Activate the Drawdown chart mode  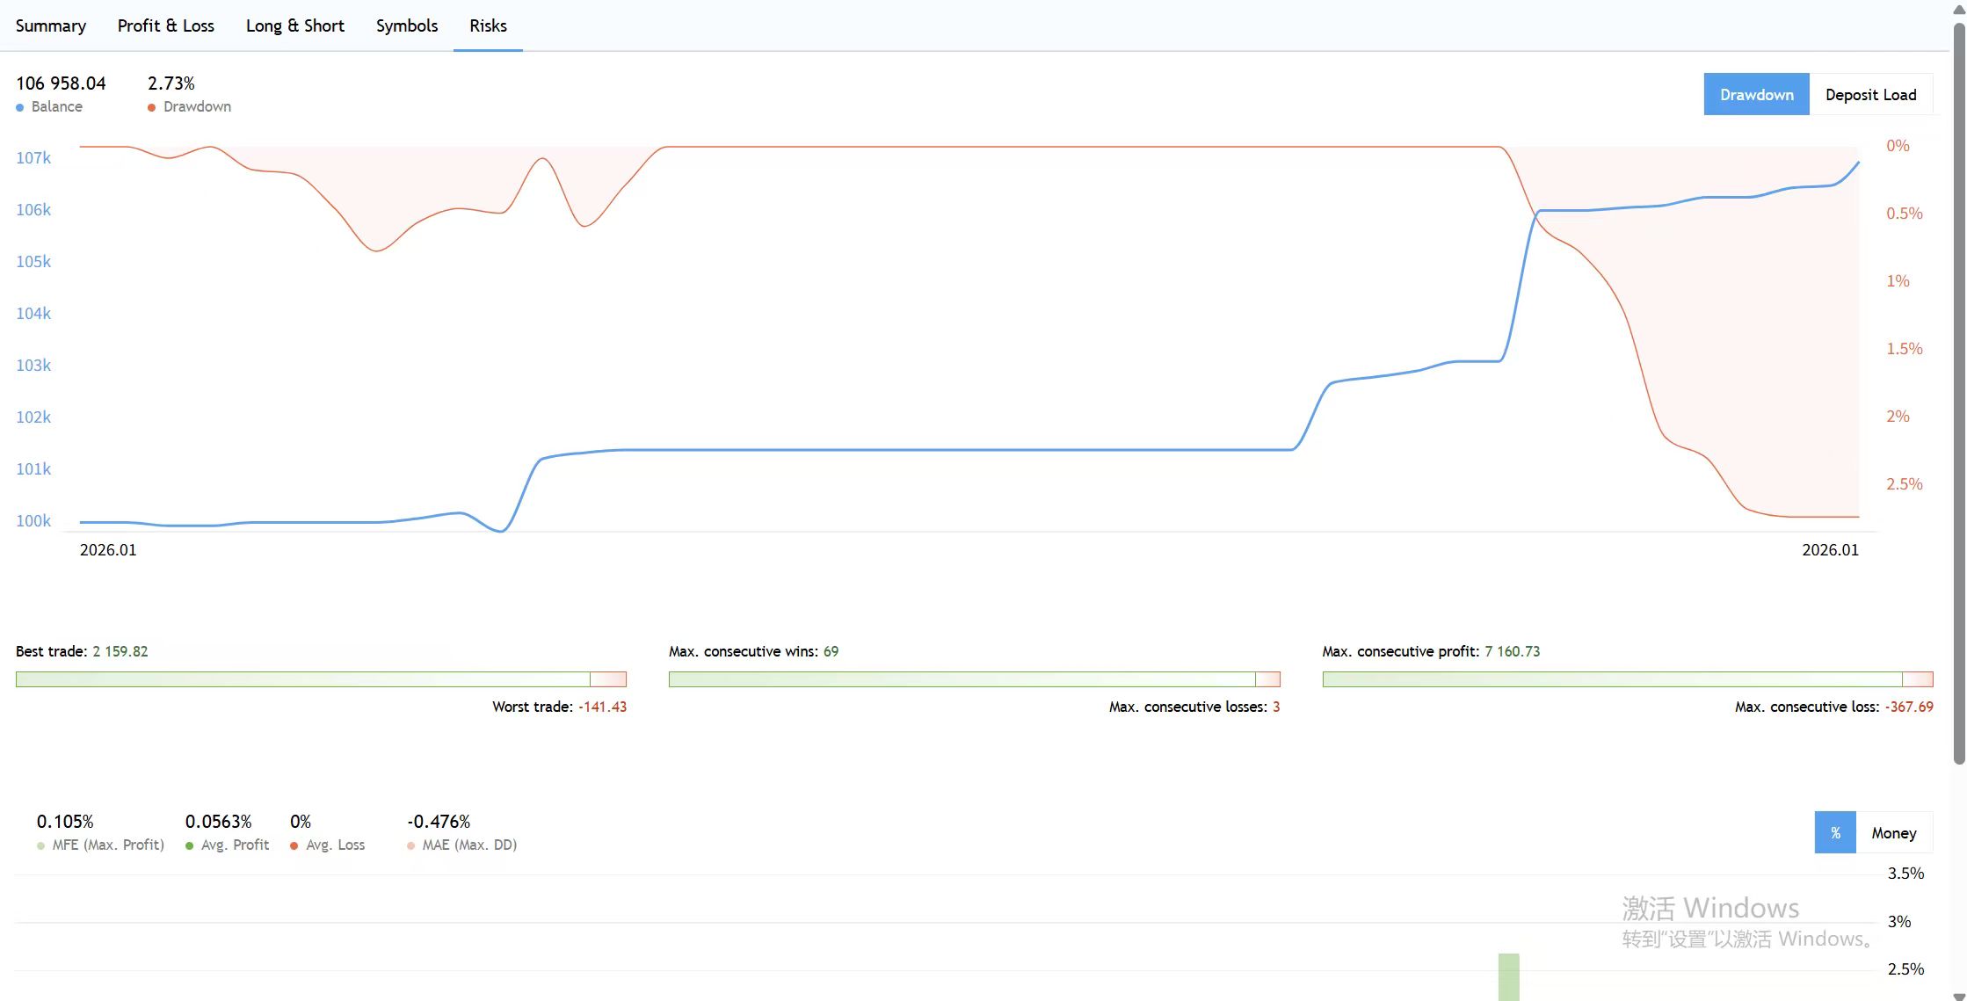[1756, 94]
